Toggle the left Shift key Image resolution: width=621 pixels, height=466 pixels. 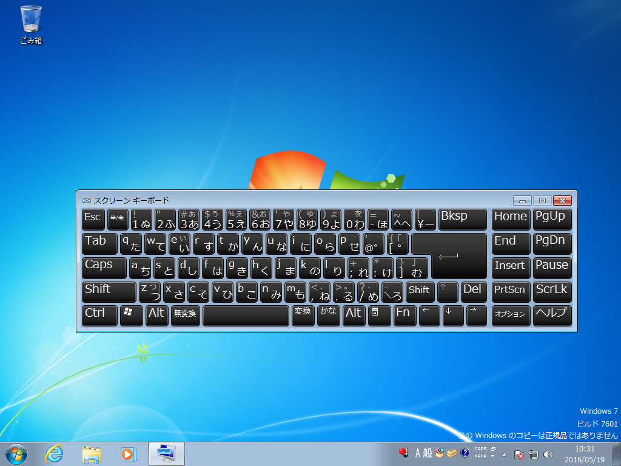(x=109, y=292)
